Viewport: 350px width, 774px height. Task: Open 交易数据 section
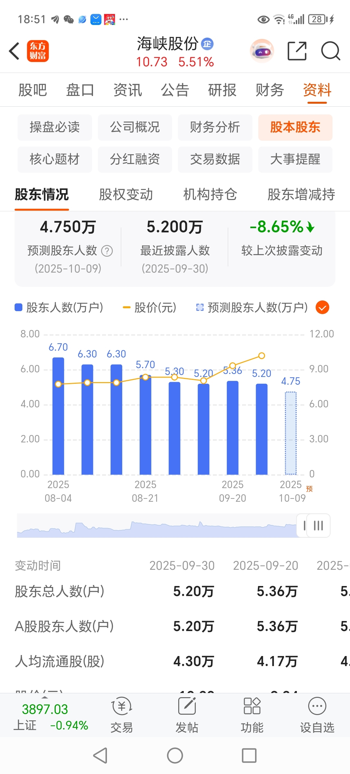(x=215, y=159)
